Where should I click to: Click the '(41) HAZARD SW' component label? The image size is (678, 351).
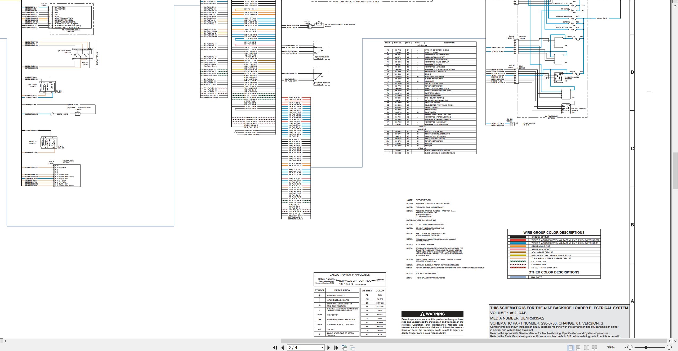65,51
